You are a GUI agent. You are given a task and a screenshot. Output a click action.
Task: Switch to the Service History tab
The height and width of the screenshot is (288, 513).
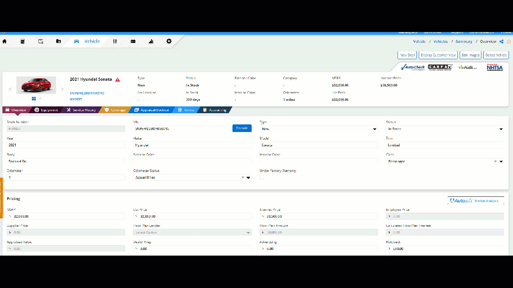81,110
